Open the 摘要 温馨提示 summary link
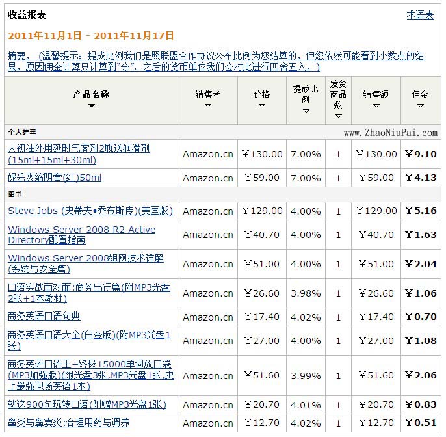This screenshot has width=446, height=437. (216, 61)
